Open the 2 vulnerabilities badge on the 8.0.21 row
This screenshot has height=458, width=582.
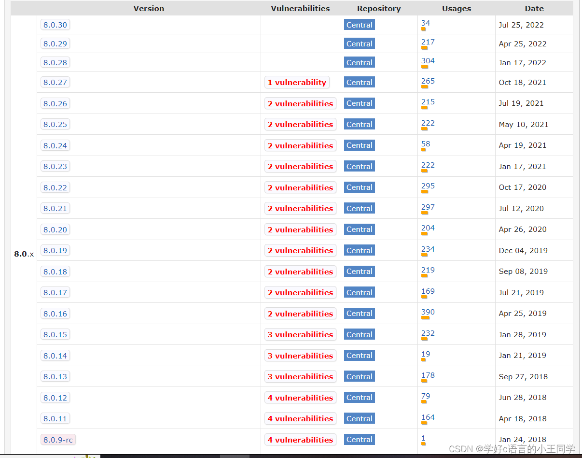pos(300,208)
